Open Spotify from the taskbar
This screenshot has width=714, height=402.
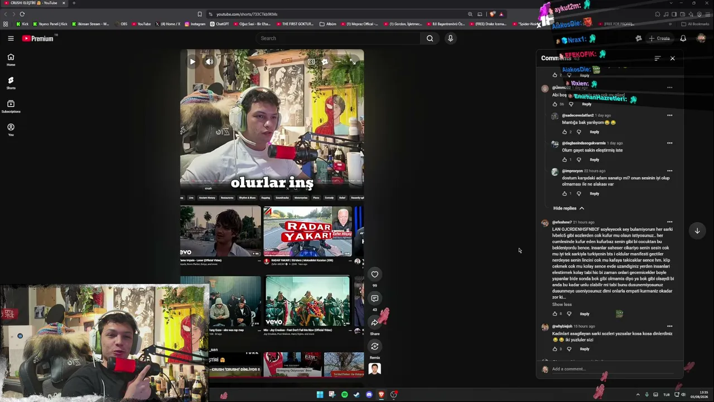pyautogui.click(x=344, y=395)
